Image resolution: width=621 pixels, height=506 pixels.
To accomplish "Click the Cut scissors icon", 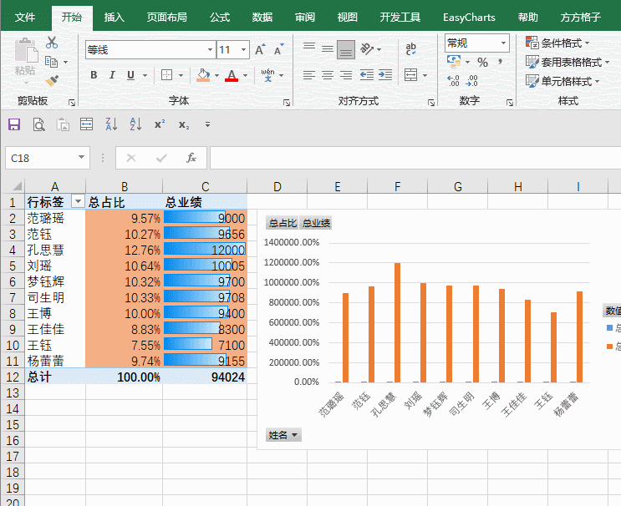I will (x=52, y=43).
